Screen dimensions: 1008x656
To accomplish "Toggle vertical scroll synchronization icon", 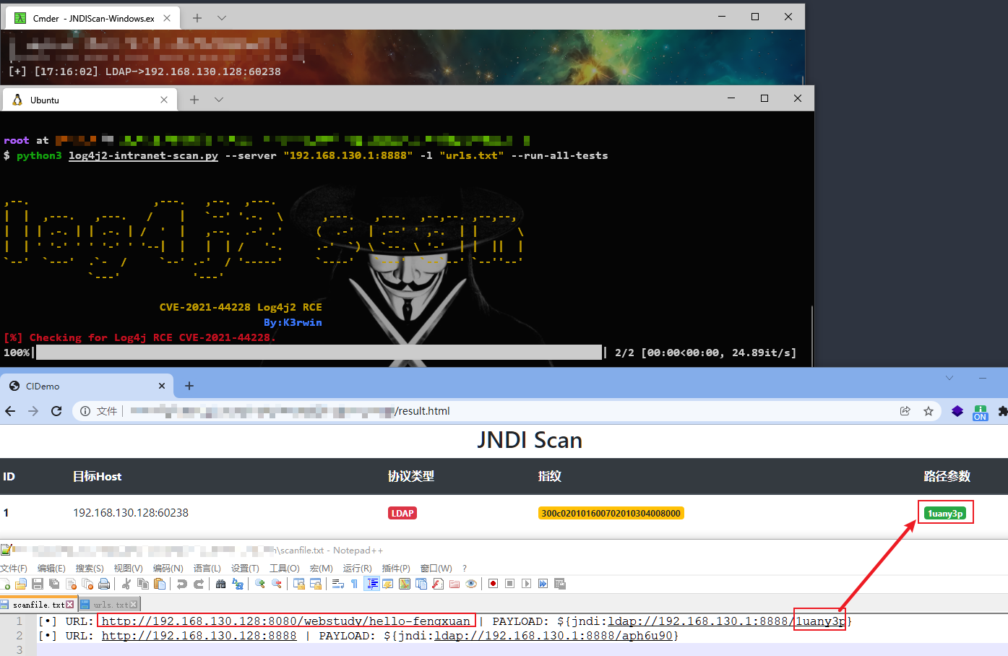I will 299,584.
